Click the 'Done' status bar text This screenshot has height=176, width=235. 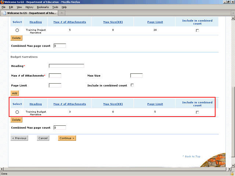tap(4, 174)
